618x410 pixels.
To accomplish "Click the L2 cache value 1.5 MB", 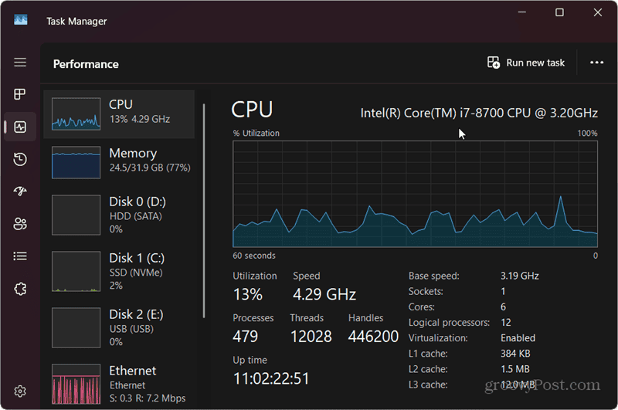I will tap(514, 369).
